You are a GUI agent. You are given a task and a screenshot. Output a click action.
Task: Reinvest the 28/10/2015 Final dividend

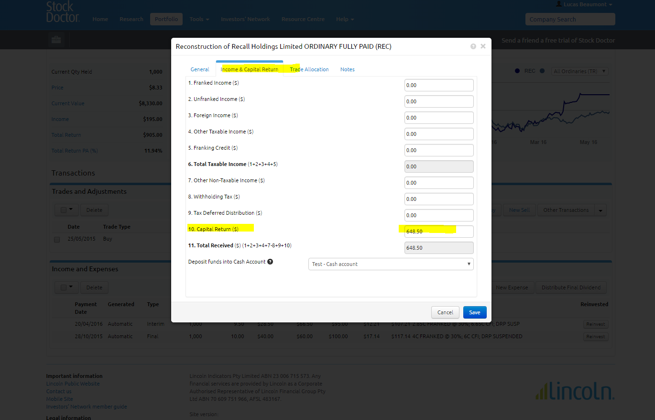596,336
